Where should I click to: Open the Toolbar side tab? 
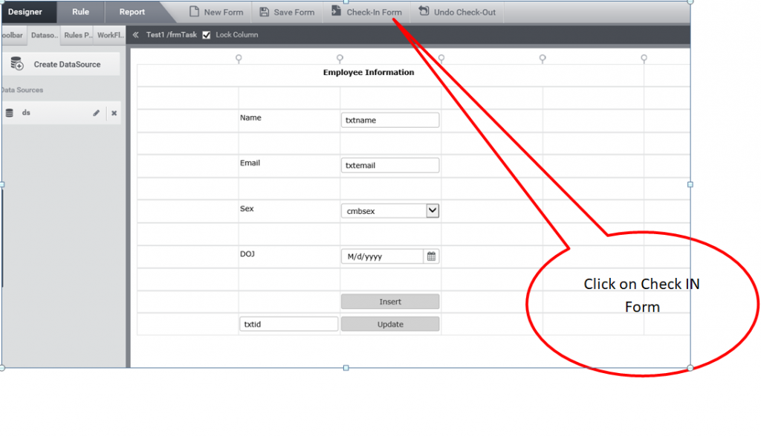(13, 35)
